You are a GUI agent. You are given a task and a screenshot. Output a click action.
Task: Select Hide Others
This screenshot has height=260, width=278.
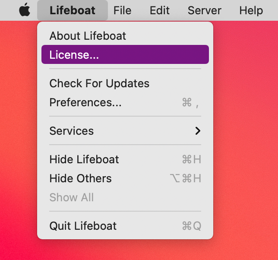tap(80, 178)
